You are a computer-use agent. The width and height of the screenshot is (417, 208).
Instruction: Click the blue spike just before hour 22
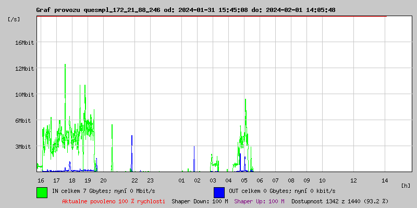(132, 137)
